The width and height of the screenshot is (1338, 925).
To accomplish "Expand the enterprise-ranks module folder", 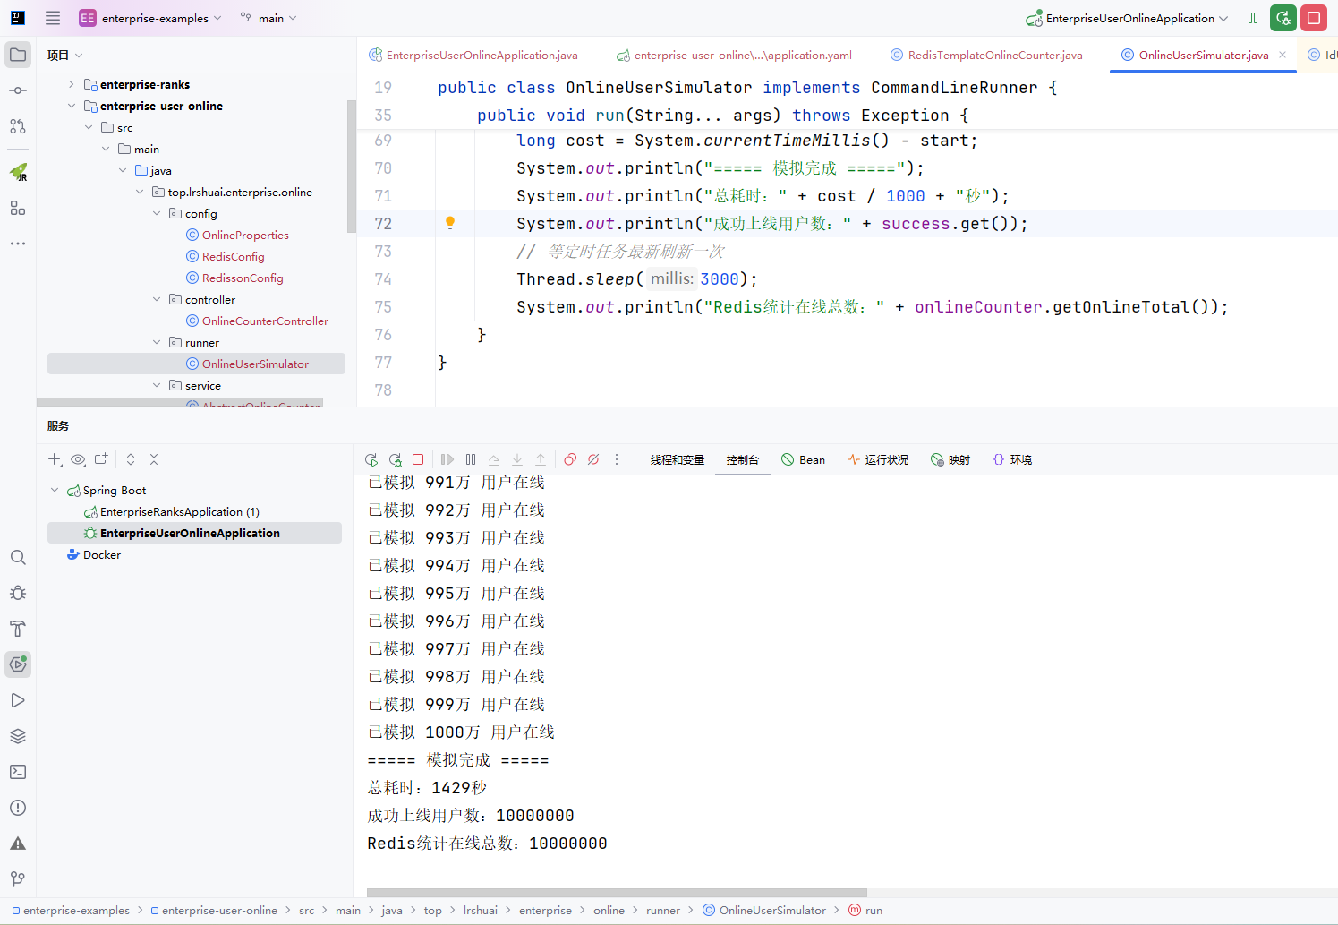I will 72,84.
